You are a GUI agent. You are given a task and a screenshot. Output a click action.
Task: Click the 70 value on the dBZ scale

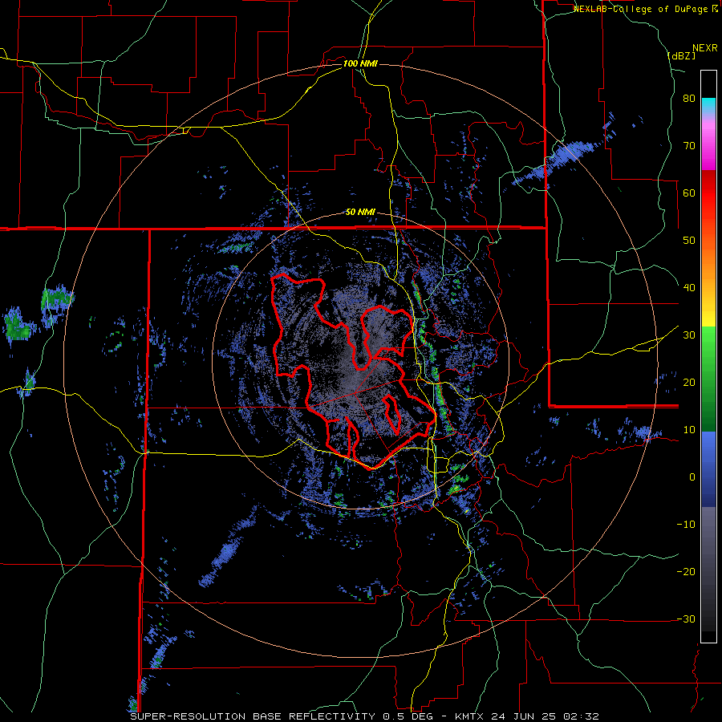689,146
